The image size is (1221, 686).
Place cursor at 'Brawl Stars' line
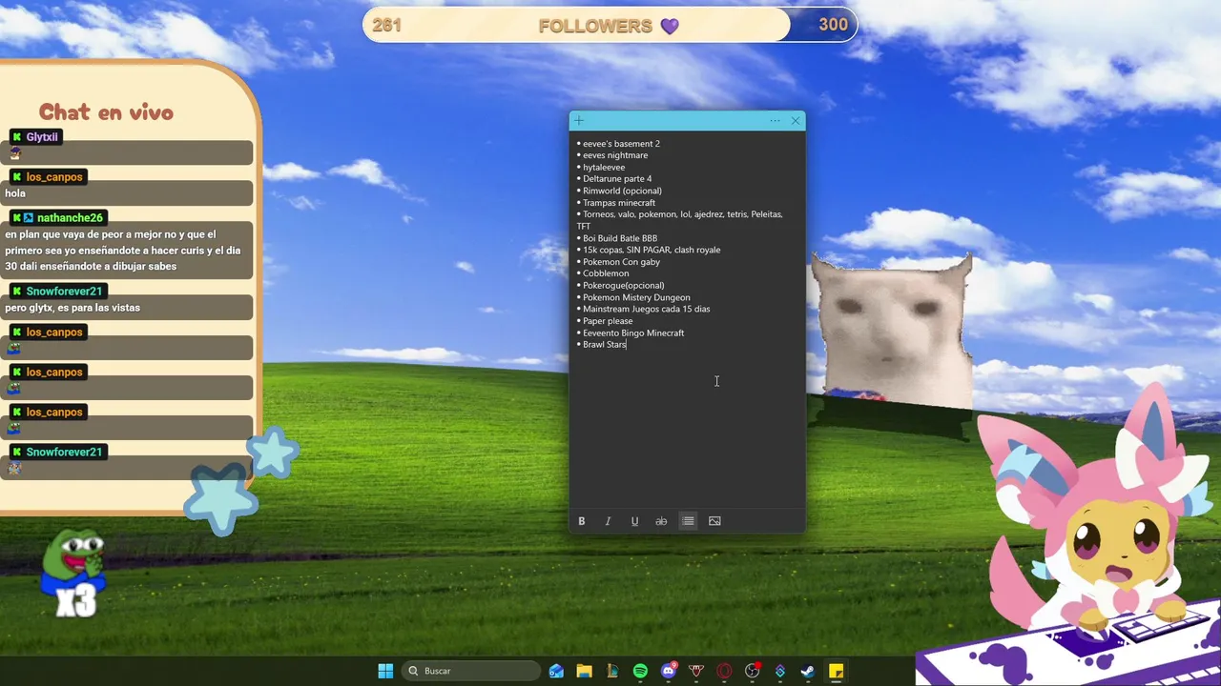605,344
